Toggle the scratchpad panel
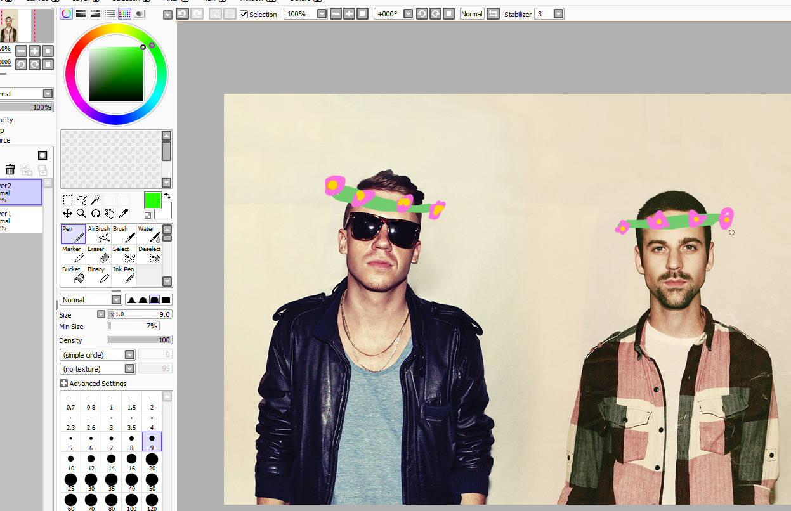791x511 pixels. (140, 13)
